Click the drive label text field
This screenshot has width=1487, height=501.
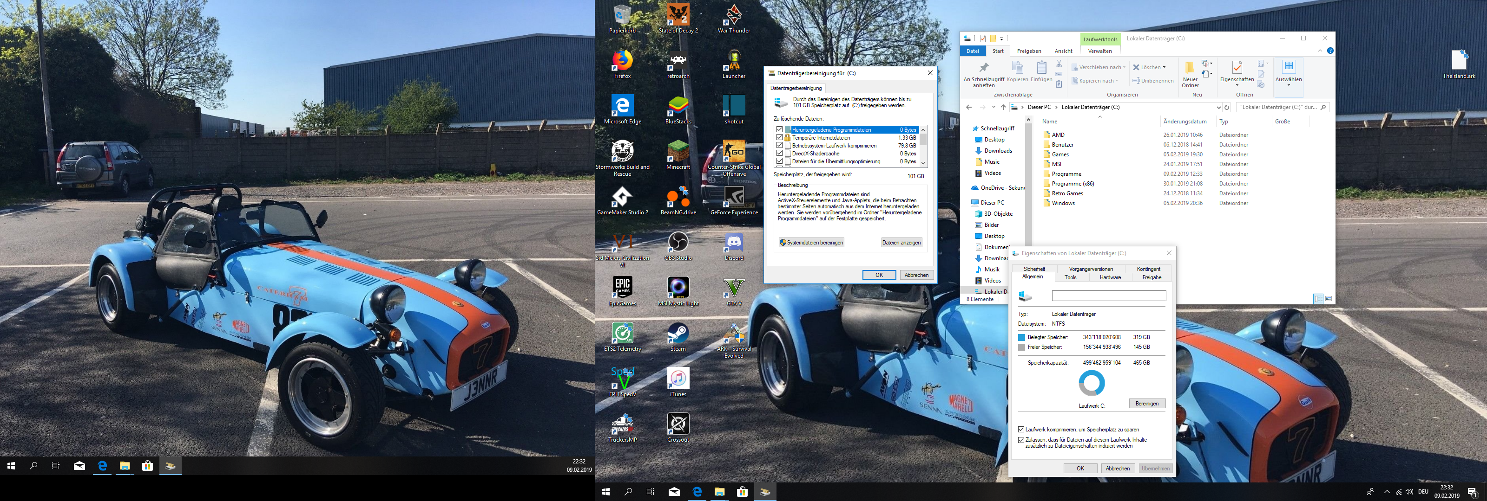[x=1108, y=296]
